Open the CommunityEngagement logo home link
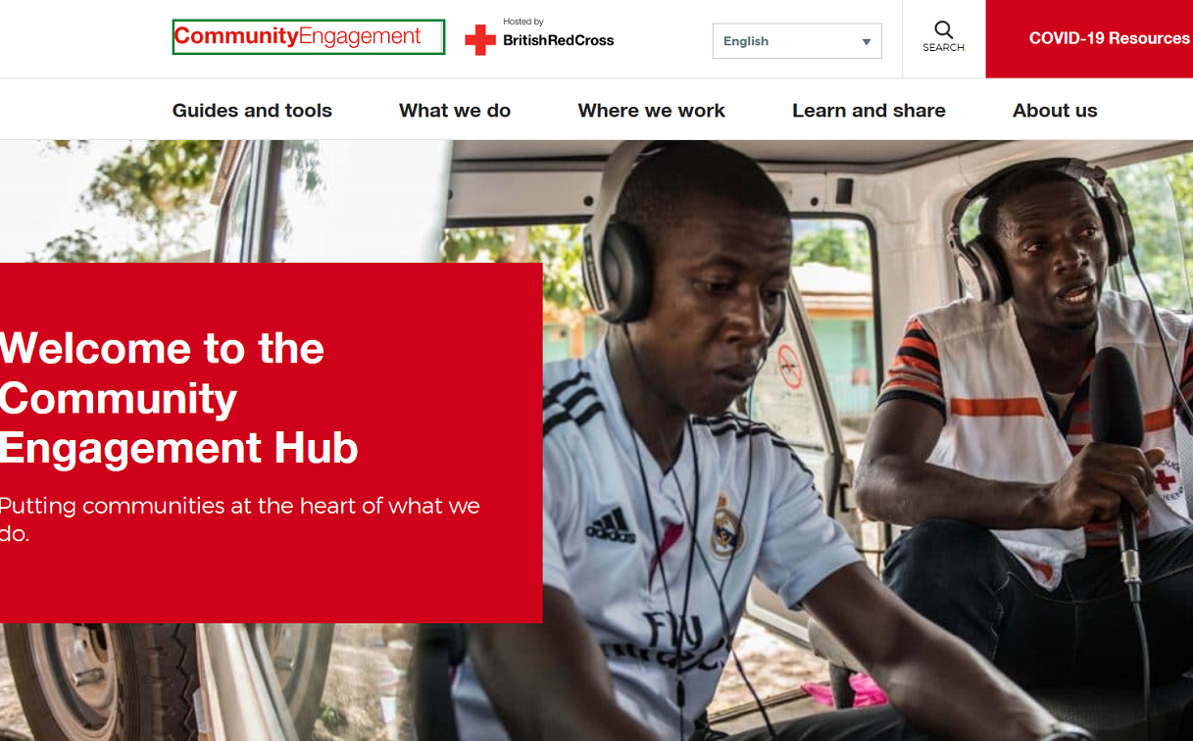 point(308,37)
